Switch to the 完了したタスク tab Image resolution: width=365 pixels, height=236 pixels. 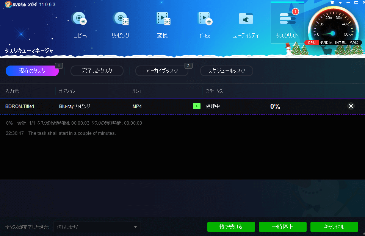pyautogui.click(x=97, y=71)
